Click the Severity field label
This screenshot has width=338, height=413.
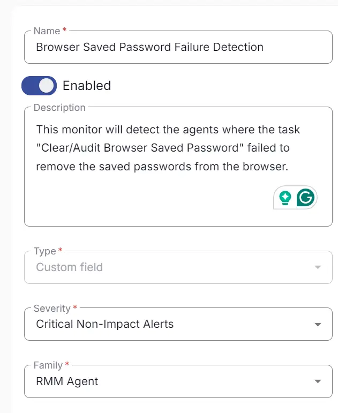52,308
